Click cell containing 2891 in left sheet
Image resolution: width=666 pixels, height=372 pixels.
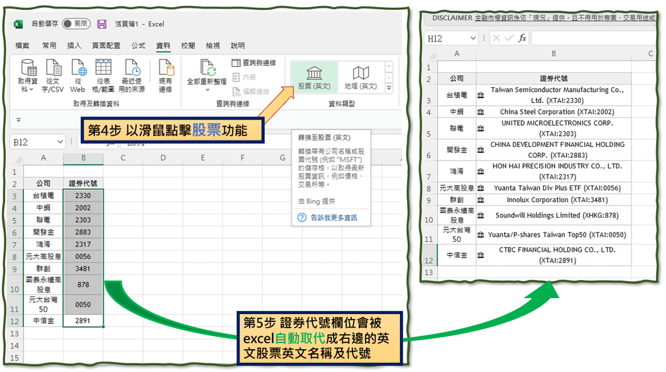(83, 321)
